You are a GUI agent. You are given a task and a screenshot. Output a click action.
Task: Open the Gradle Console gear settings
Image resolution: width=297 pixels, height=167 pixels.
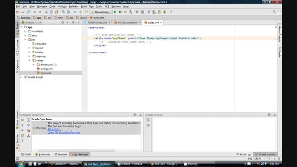pos(269,115)
